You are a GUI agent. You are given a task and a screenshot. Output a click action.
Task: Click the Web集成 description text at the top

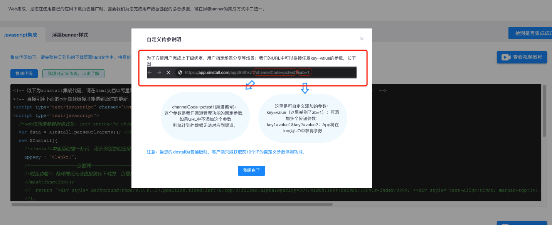click(x=137, y=9)
